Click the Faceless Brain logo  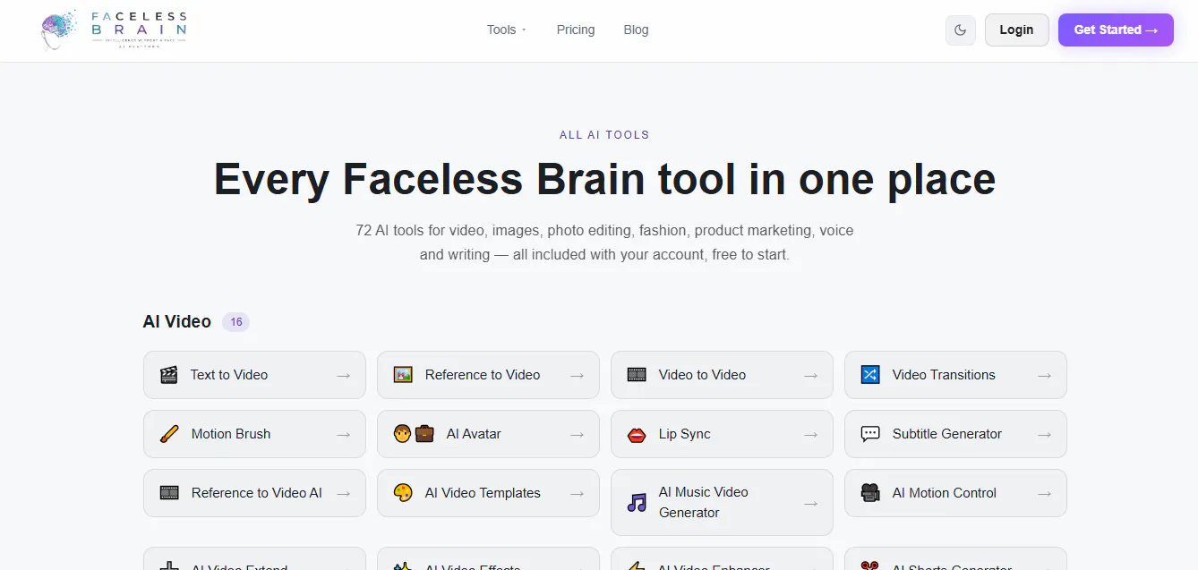pos(114,30)
